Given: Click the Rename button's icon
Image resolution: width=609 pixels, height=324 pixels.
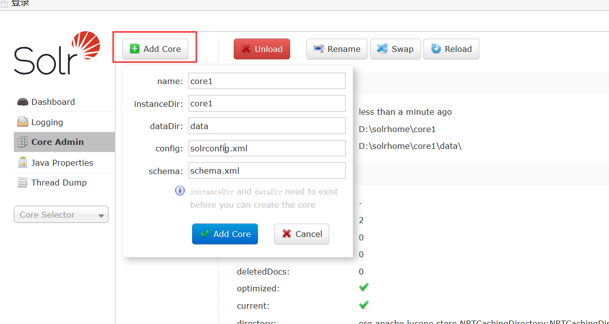Looking at the screenshot, I should click(319, 48).
